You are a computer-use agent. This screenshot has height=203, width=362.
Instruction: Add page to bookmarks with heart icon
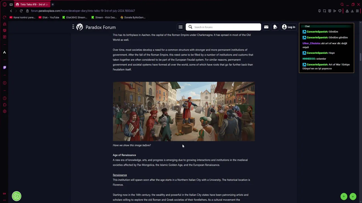(340, 11)
